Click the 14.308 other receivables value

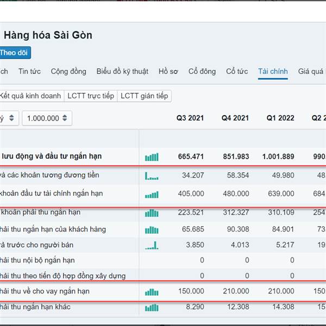tap(283, 307)
